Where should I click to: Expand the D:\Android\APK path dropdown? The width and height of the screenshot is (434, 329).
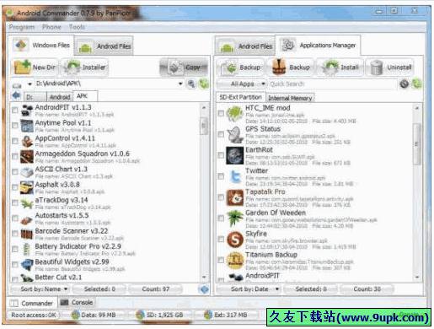pyautogui.click(x=180, y=84)
